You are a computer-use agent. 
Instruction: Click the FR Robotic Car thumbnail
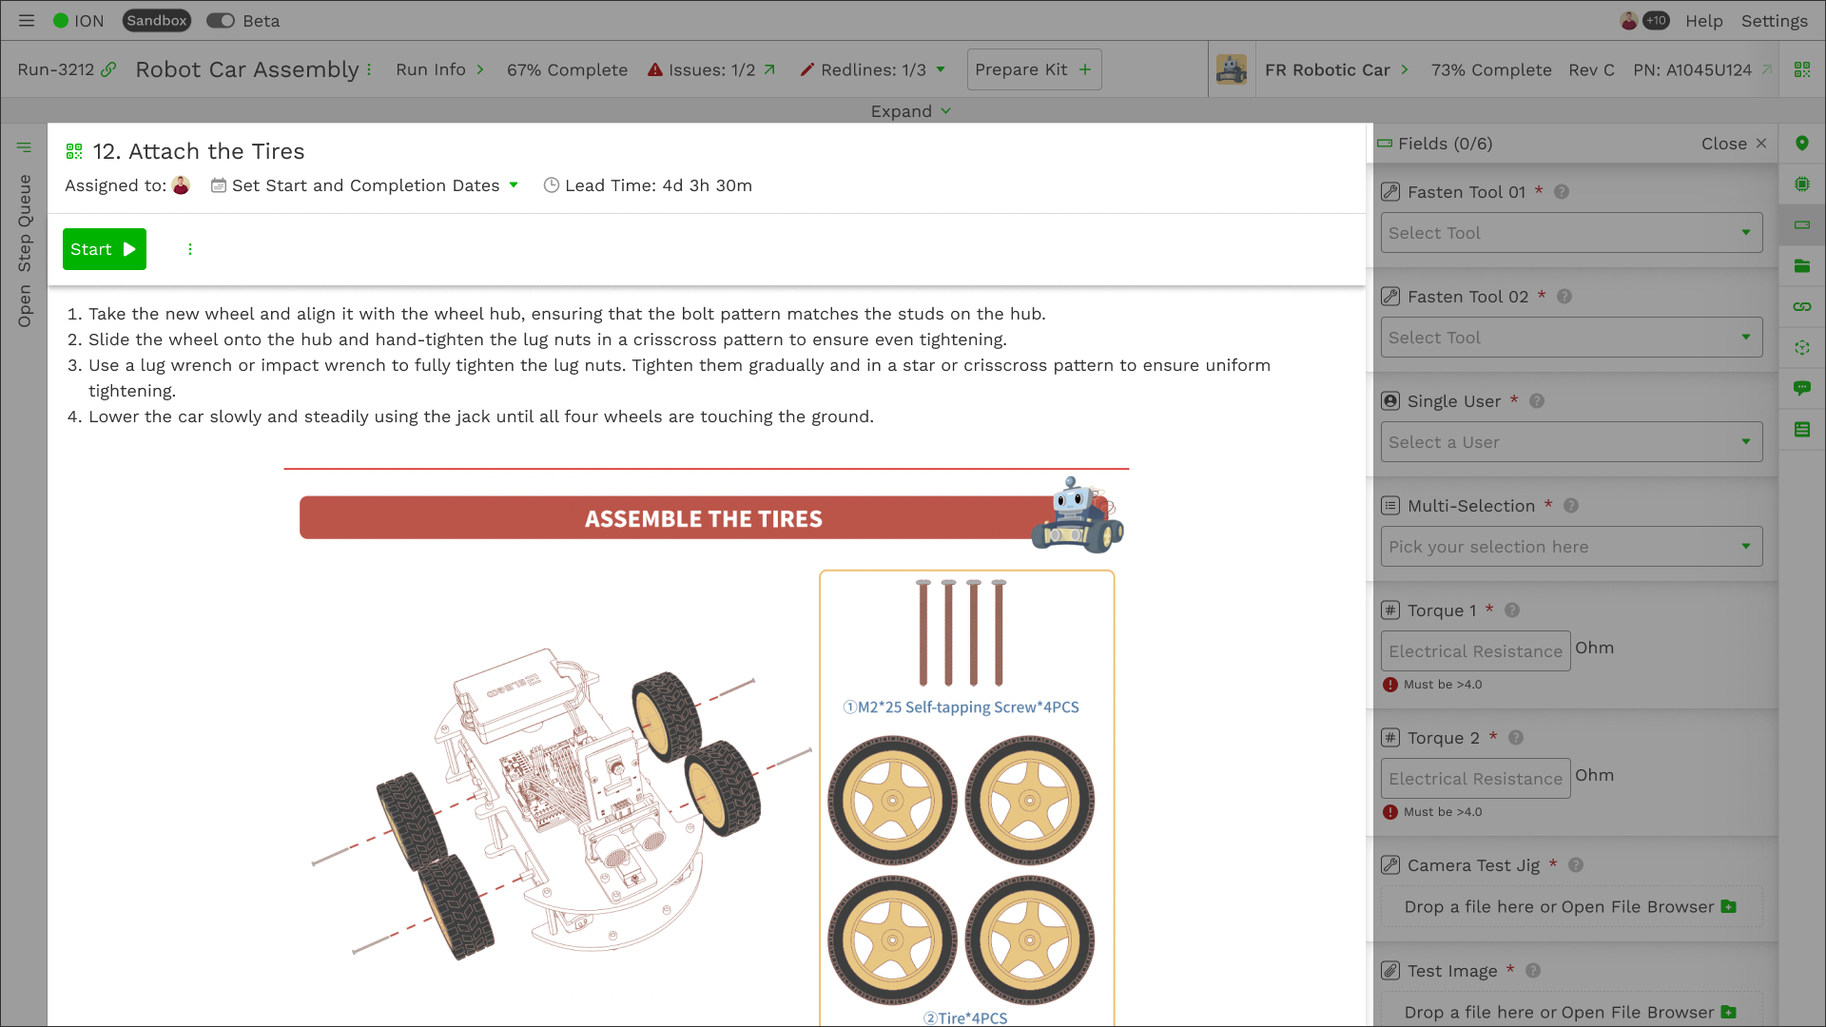(1232, 69)
